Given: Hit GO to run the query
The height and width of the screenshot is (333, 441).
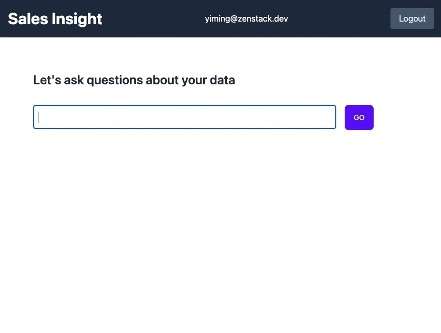Looking at the screenshot, I should (359, 117).
